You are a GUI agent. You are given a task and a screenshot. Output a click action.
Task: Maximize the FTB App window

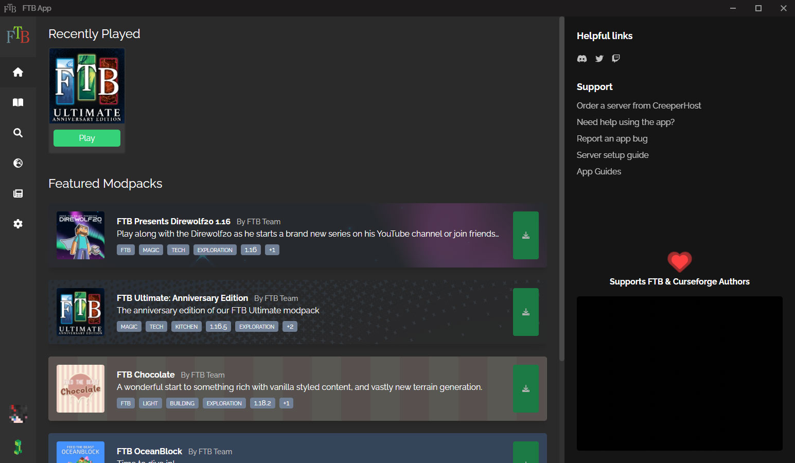(x=758, y=8)
